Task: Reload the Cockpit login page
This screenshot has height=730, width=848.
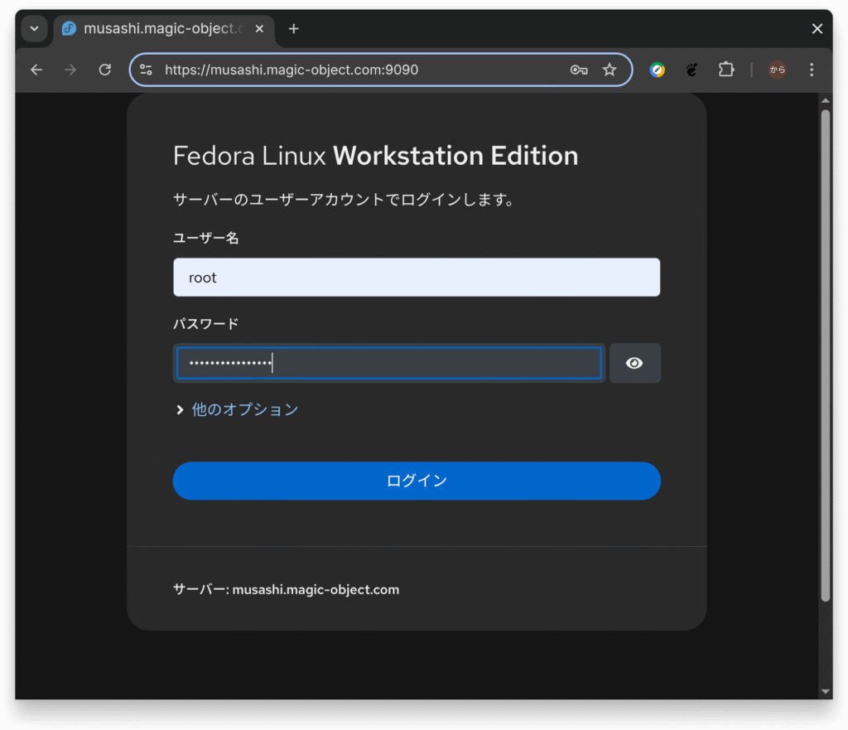Action: [x=105, y=70]
